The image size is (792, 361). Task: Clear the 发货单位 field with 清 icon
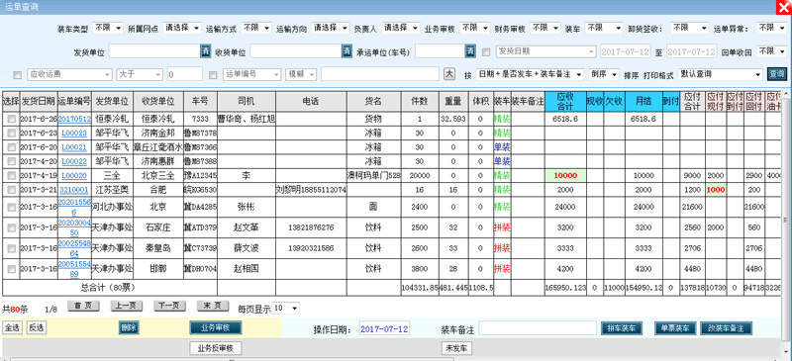pos(206,51)
